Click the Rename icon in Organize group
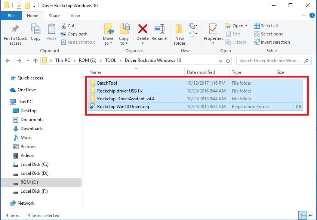This screenshot has width=317, height=220. [x=159, y=30]
